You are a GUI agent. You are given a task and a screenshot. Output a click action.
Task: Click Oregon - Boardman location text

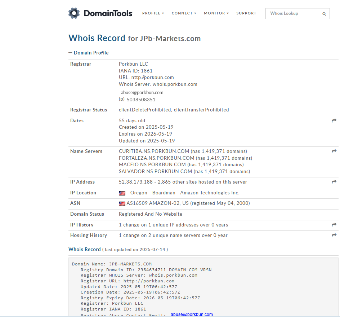[x=153, y=193]
